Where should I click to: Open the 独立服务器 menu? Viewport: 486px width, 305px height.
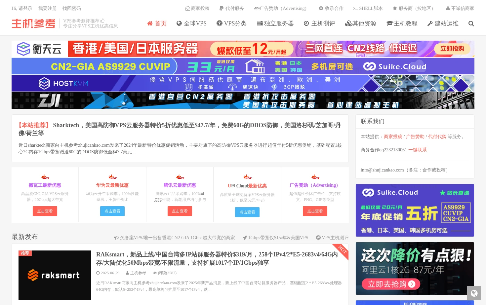(275, 23)
